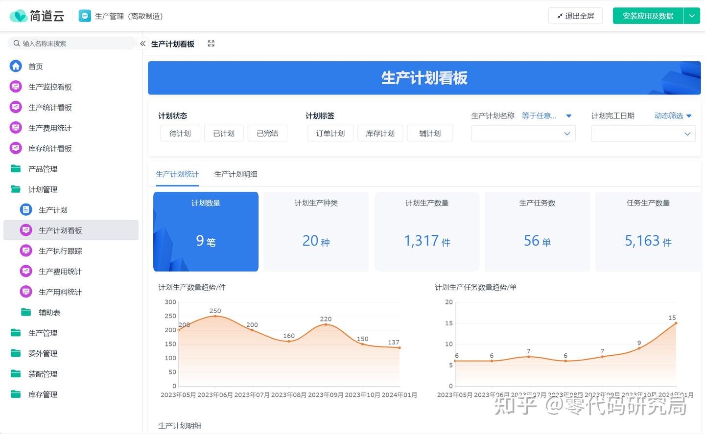Click the sidebar name search field
Screen dimensions: 705x434
pos(73,44)
